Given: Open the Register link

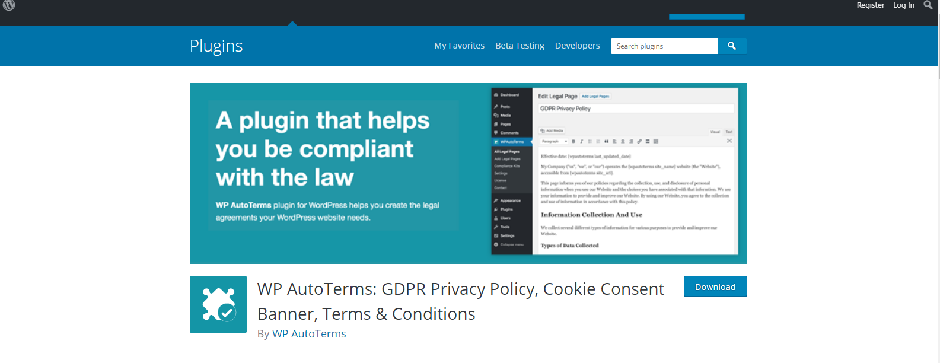Looking at the screenshot, I should pyautogui.click(x=870, y=5).
